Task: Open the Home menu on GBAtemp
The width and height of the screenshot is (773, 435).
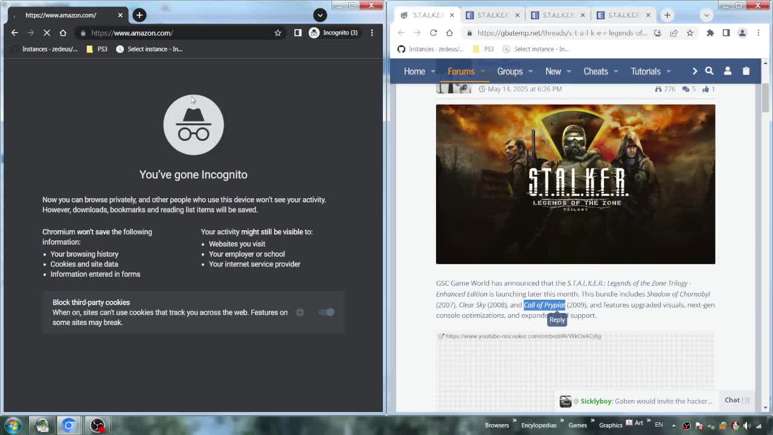Action: [414, 71]
